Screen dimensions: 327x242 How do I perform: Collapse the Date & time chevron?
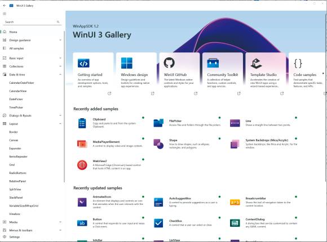60,74
